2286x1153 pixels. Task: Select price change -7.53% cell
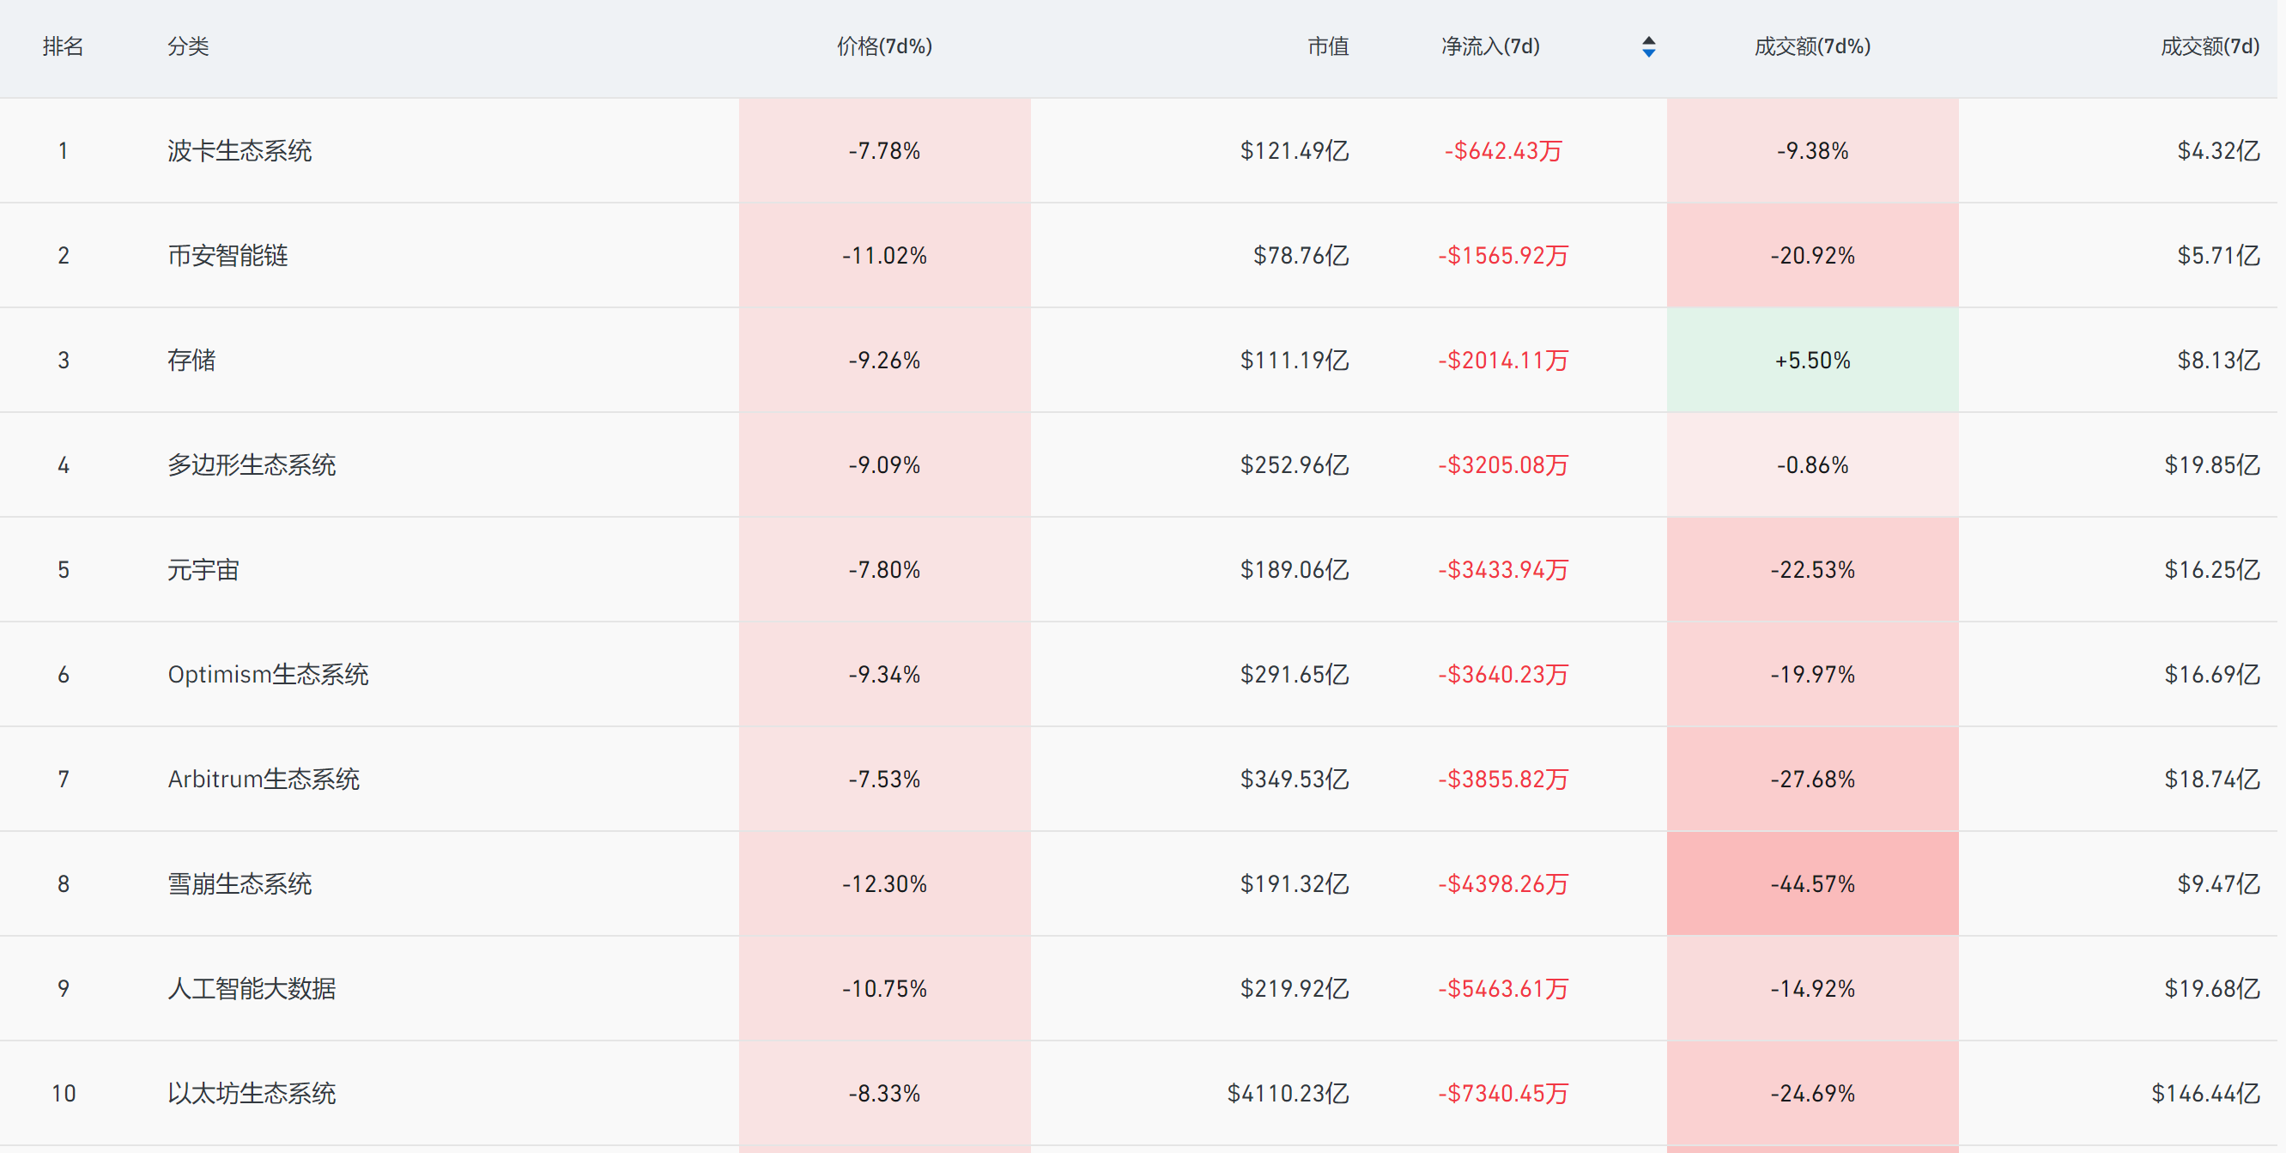tap(885, 780)
